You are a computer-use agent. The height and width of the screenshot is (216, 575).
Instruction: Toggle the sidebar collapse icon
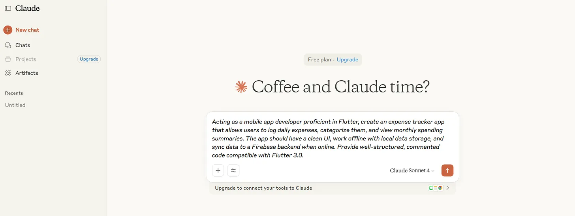(8, 8)
